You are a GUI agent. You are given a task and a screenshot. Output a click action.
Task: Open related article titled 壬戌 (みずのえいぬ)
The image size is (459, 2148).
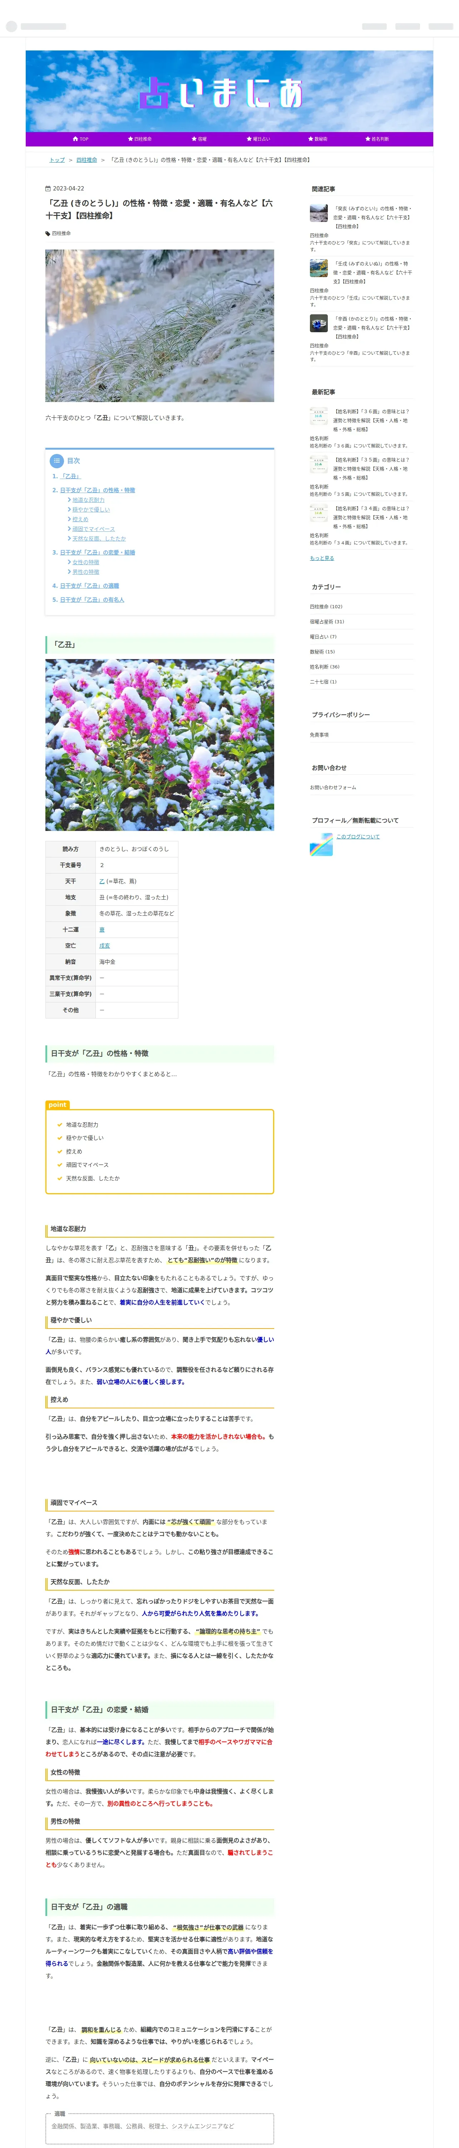click(372, 273)
